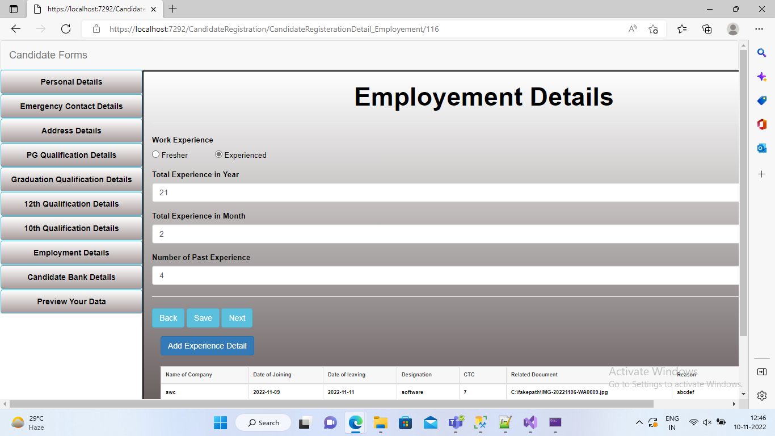Click the Read Aloud icon in address bar
The height and width of the screenshot is (436, 775).
[633, 29]
